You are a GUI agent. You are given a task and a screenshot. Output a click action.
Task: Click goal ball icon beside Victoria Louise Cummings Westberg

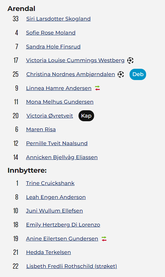point(130,60)
